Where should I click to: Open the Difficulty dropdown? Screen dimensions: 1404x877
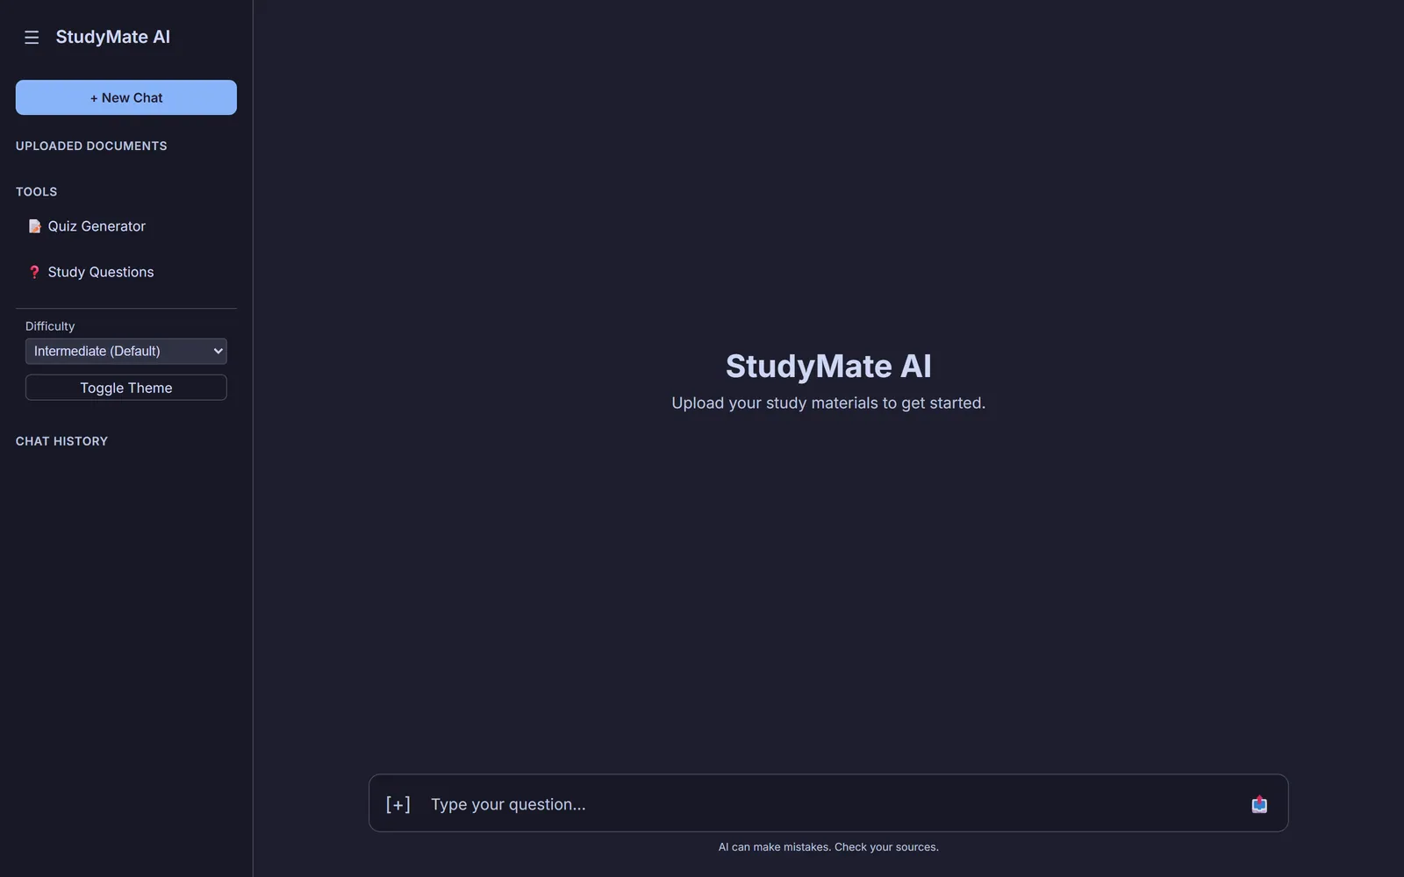(126, 351)
